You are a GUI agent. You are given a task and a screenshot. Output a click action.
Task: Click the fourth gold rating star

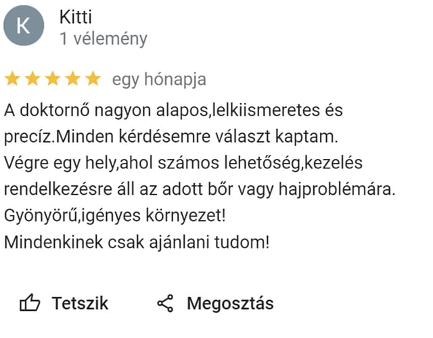click(x=73, y=78)
